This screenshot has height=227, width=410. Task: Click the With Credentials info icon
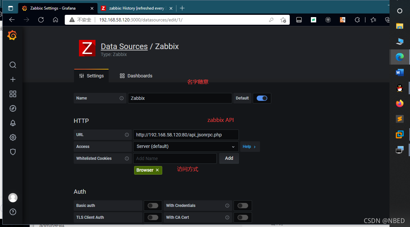(227, 206)
